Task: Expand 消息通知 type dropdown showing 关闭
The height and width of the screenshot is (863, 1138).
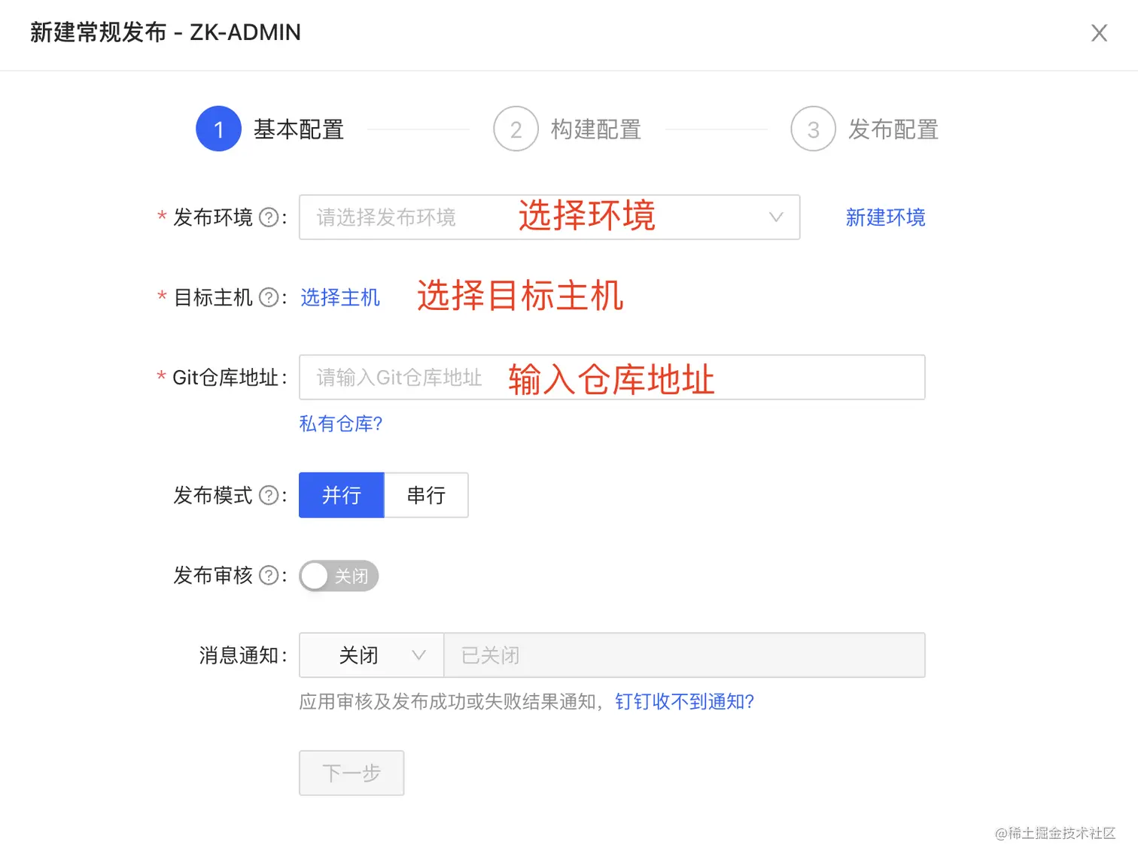Action: tap(371, 655)
